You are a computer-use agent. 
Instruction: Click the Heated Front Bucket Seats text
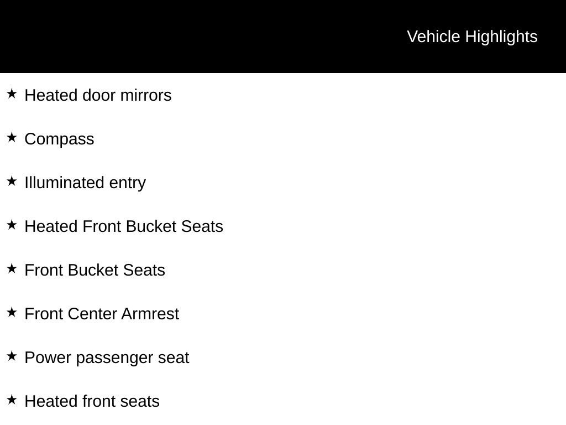click(124, 226)
